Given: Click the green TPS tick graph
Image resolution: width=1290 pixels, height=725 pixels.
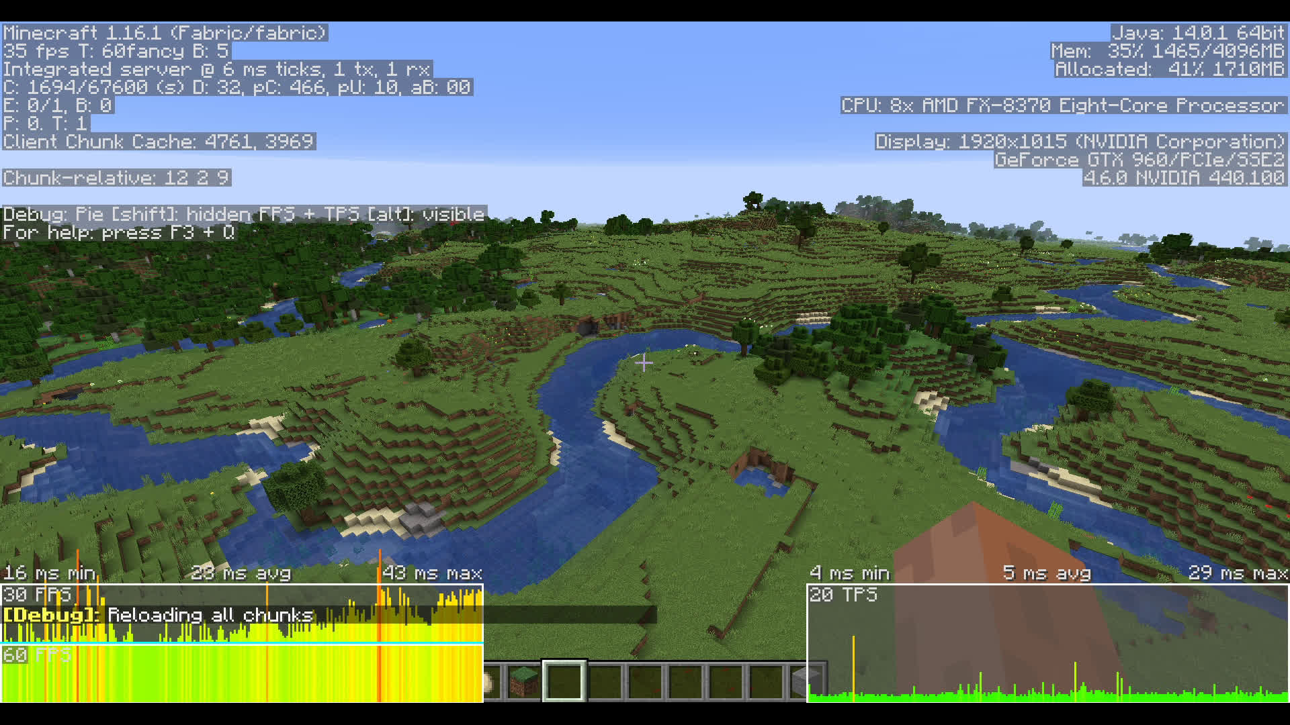Looking at the screenshot, I should (x=1048, y=695).
